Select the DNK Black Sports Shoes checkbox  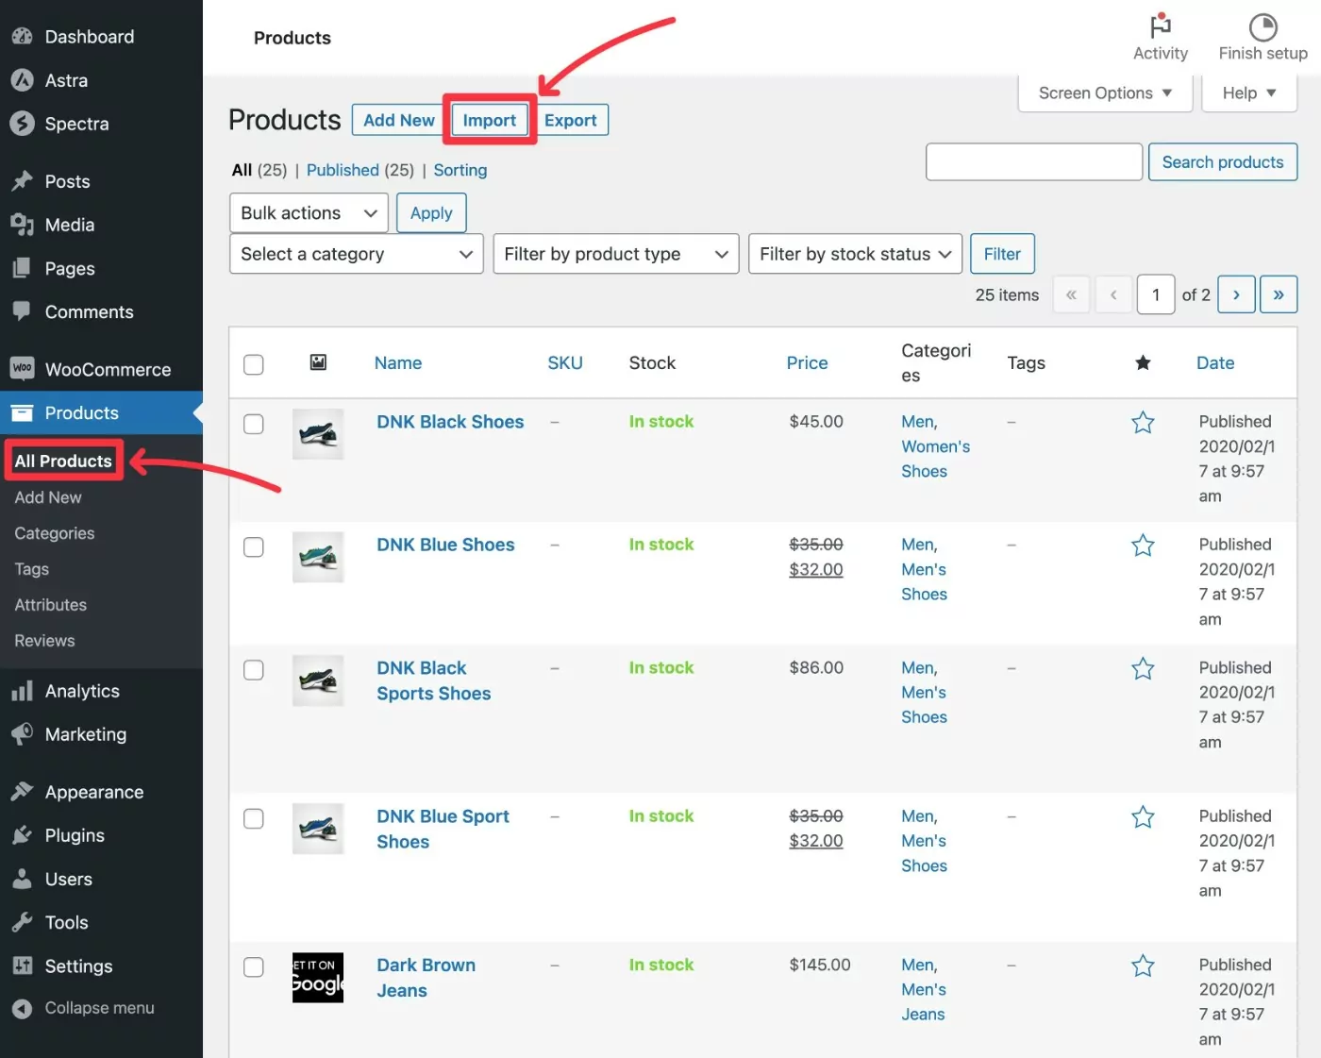click(x=254, y=670)
